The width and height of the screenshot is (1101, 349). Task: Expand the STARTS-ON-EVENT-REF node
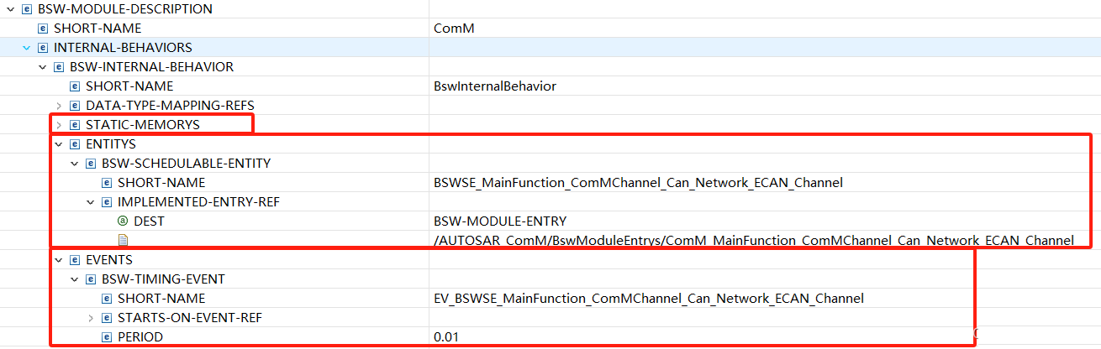pos(91,318)
